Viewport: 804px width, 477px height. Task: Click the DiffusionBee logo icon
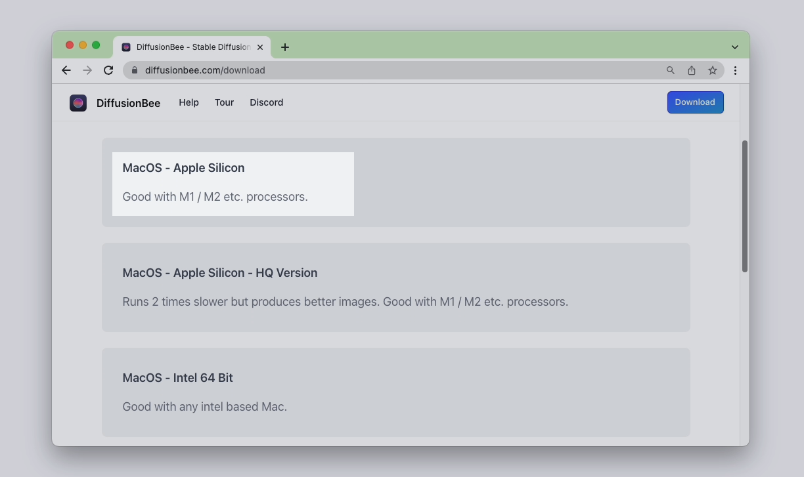78,103
